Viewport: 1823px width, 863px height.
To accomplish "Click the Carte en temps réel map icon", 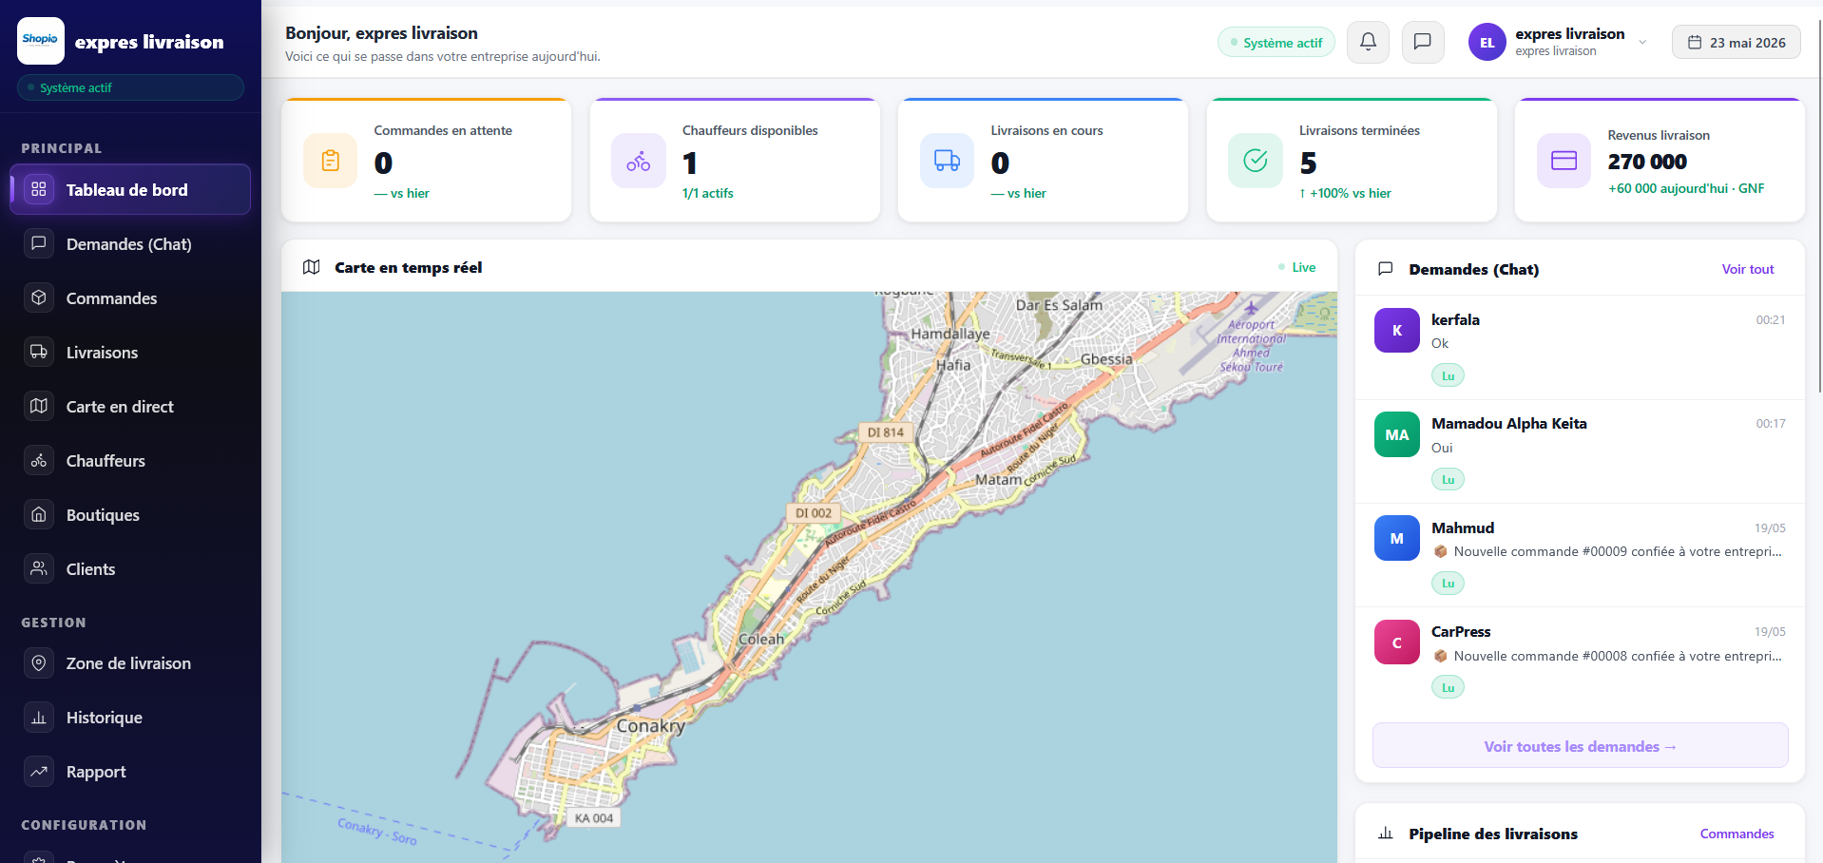I will [311, 267].
